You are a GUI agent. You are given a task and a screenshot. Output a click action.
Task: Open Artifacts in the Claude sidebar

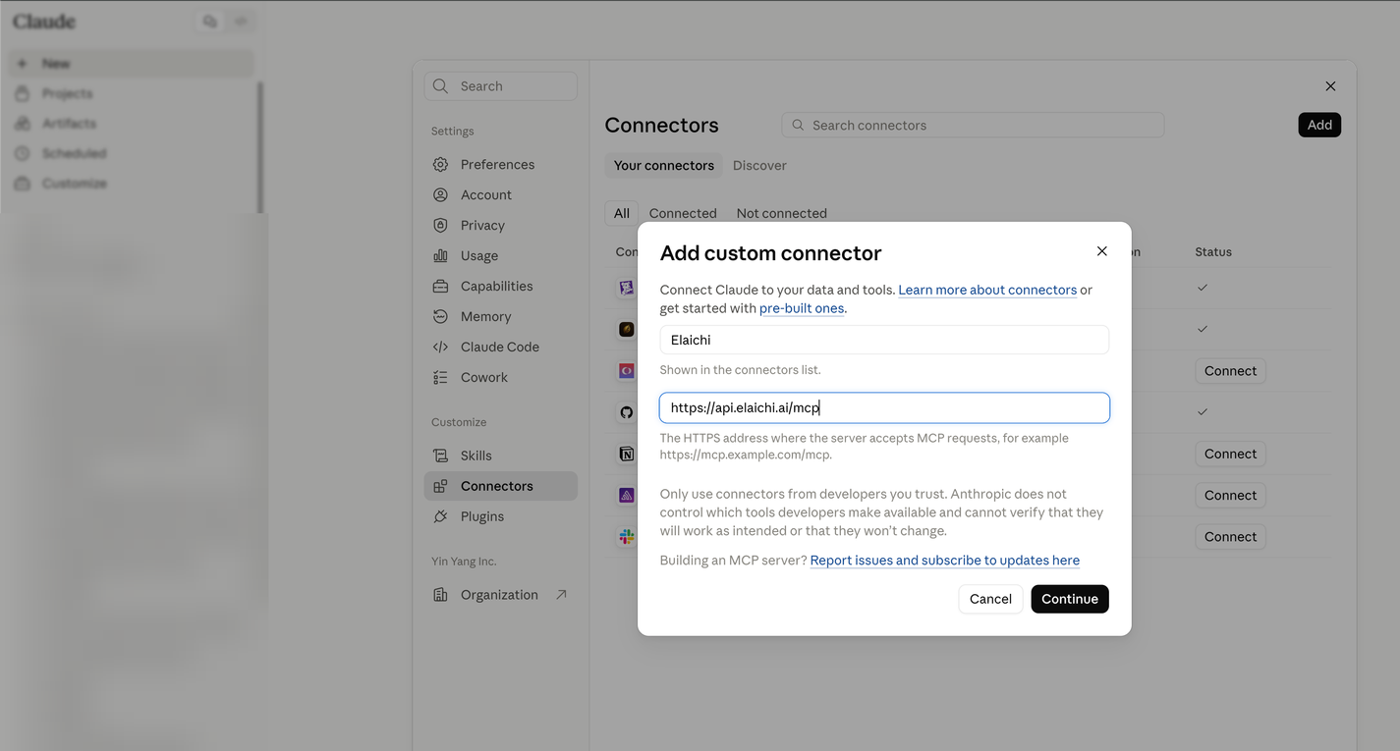tap(69, 124)
